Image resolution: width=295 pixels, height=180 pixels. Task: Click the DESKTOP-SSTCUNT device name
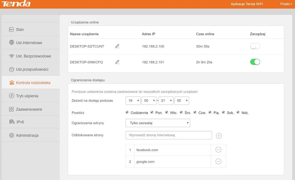87,46
